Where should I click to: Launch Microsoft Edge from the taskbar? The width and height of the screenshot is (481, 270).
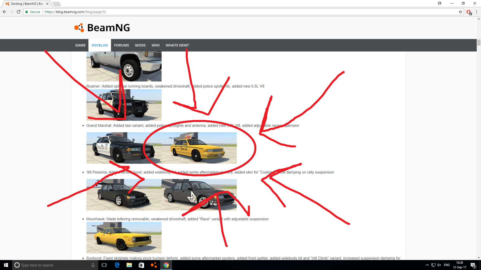coord(117,265)
